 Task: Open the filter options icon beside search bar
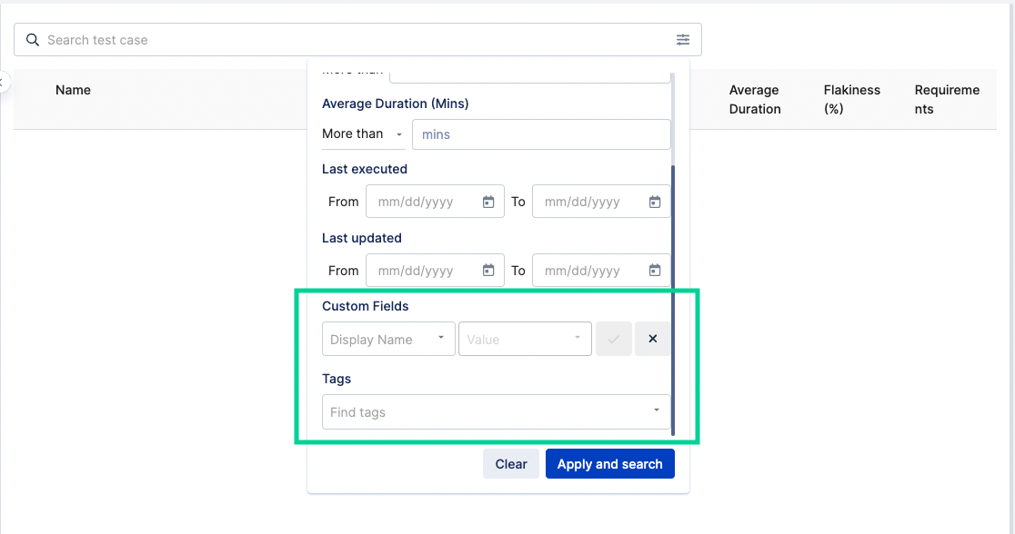point(683,39)
